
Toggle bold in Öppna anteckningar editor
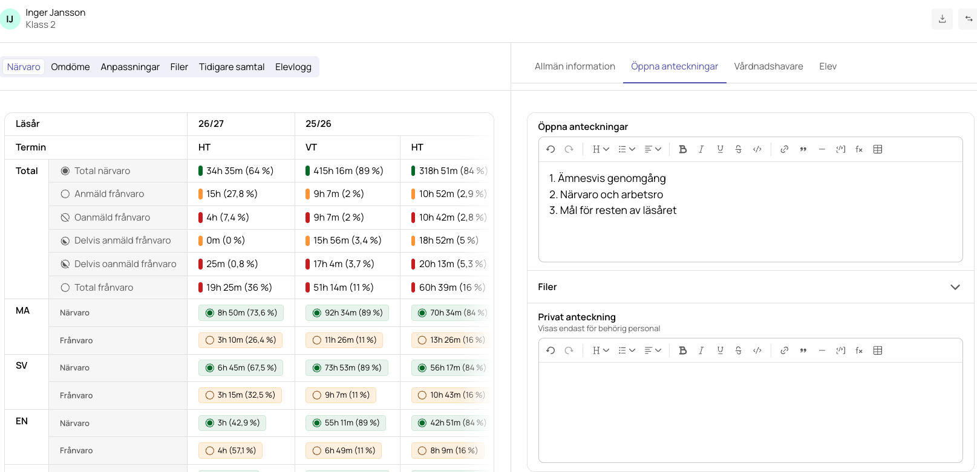pos(682,149)
